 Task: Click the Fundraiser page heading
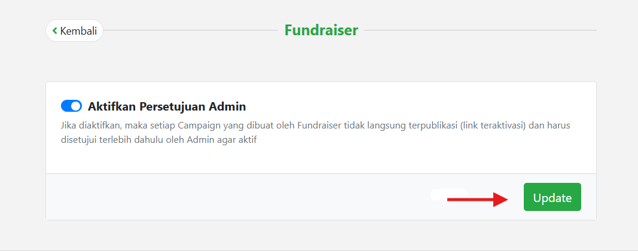pos(321,30)
